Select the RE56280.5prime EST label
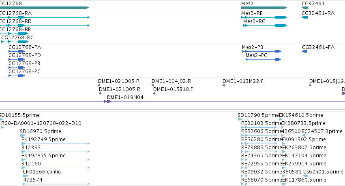Viewport: 345px width, 186px height. 261,139
